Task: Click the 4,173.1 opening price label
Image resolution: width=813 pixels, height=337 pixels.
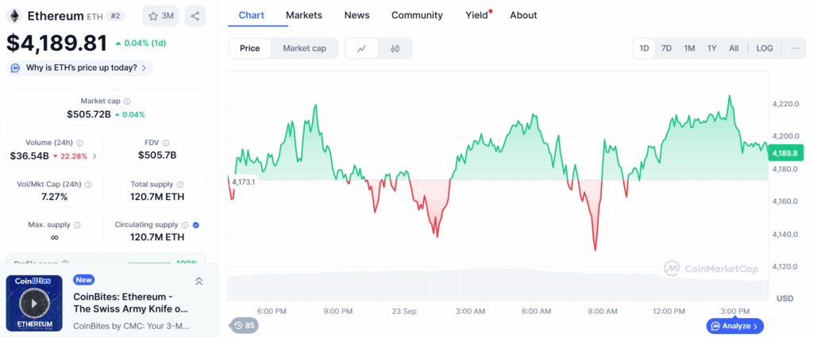Action: [244, 182]
